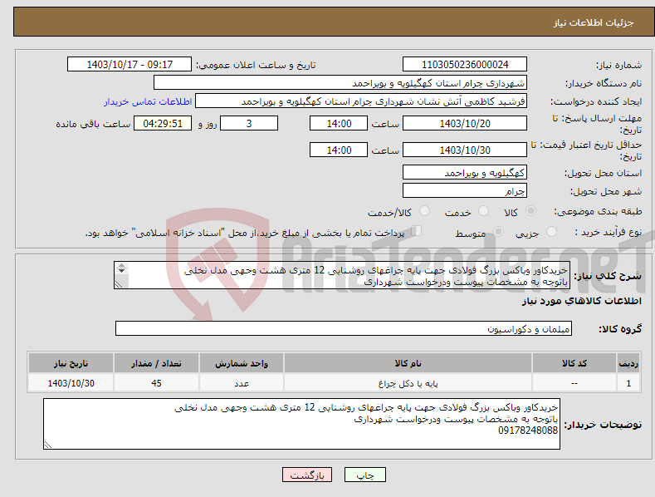This screenshot has width=655, height=497.
Task: Select the جزیی purchase type radio
Action: pyautogui.click(x=552, y=232)
